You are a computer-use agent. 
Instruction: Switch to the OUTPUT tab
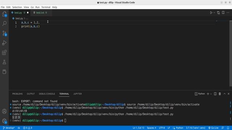coord(30,94)
